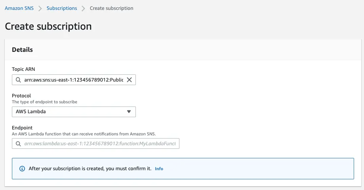Click the breadcrumb chevron after Amazon SNS
364x190 pixels.
pos(40,9)
